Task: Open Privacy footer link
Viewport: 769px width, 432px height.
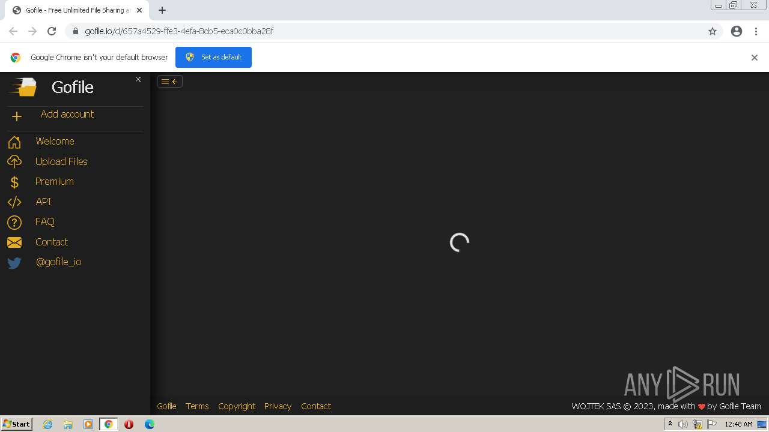Action: [278, 406]
